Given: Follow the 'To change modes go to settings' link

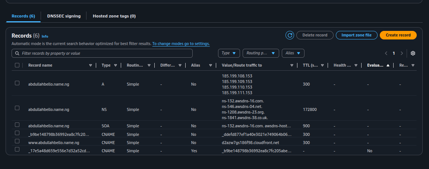Looking at the screenshot, I should coord(181,44).
